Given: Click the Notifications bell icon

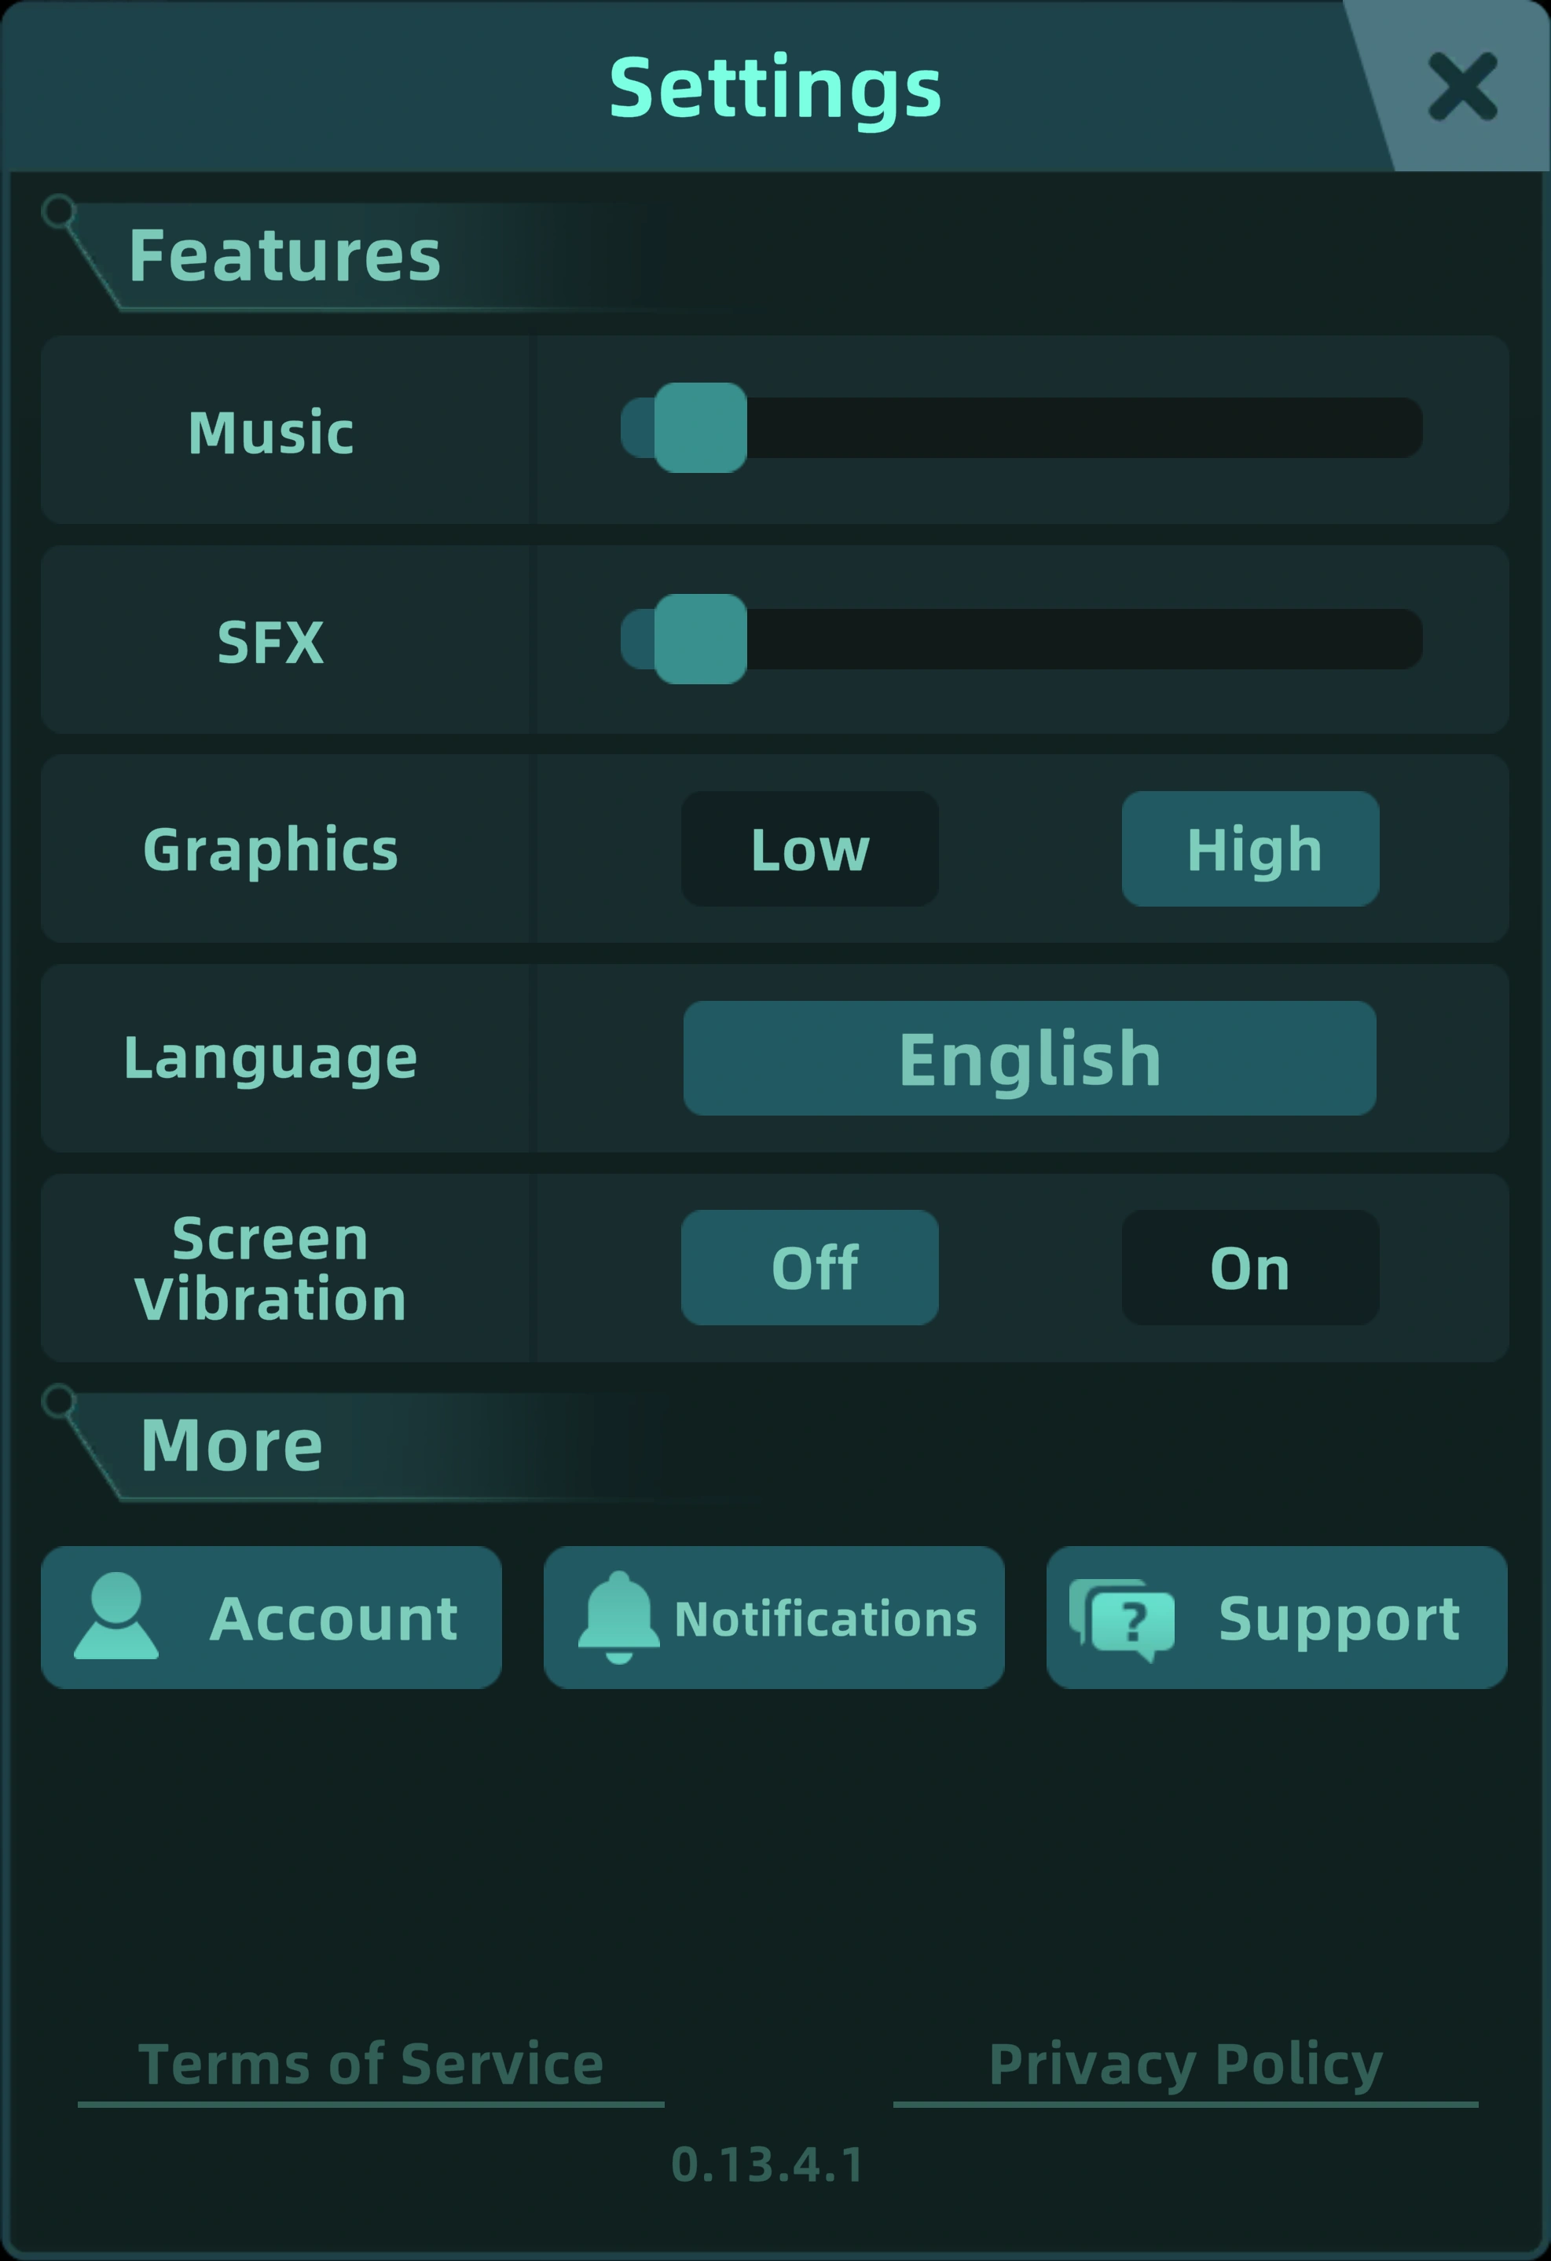Looking at the screenshot, I should point(619,1618).
